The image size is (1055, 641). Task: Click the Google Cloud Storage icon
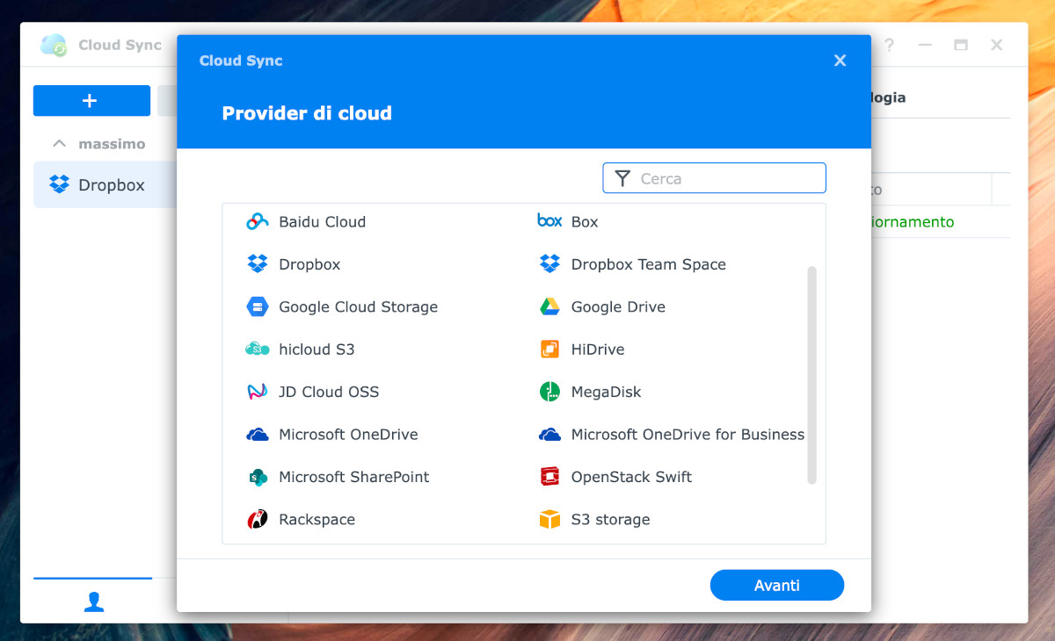click(x=257, y=306)
